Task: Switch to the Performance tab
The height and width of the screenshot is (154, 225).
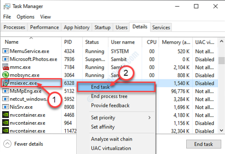Action: coord(44,27)
